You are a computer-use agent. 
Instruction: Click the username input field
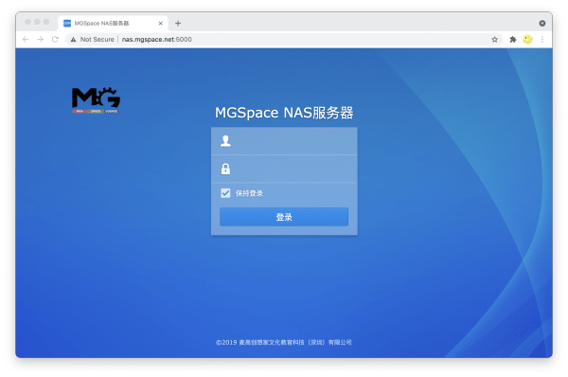[x=284, y=141]
